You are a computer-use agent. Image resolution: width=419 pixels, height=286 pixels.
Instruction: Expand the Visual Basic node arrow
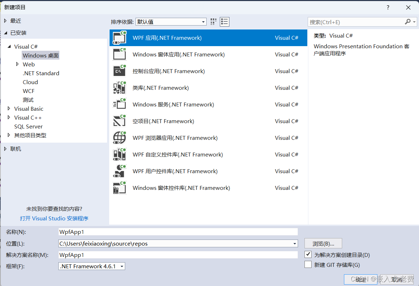(x=9, y=109)
